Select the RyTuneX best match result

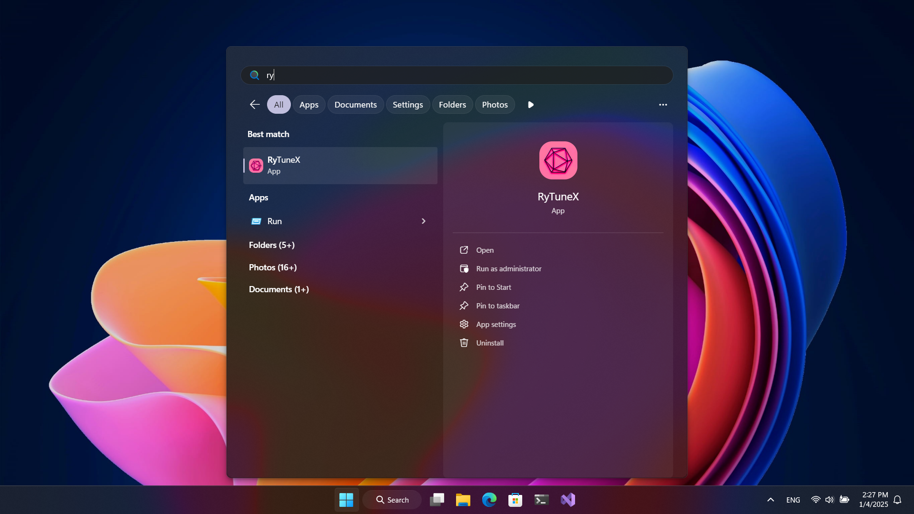click(x=340, y=166)
